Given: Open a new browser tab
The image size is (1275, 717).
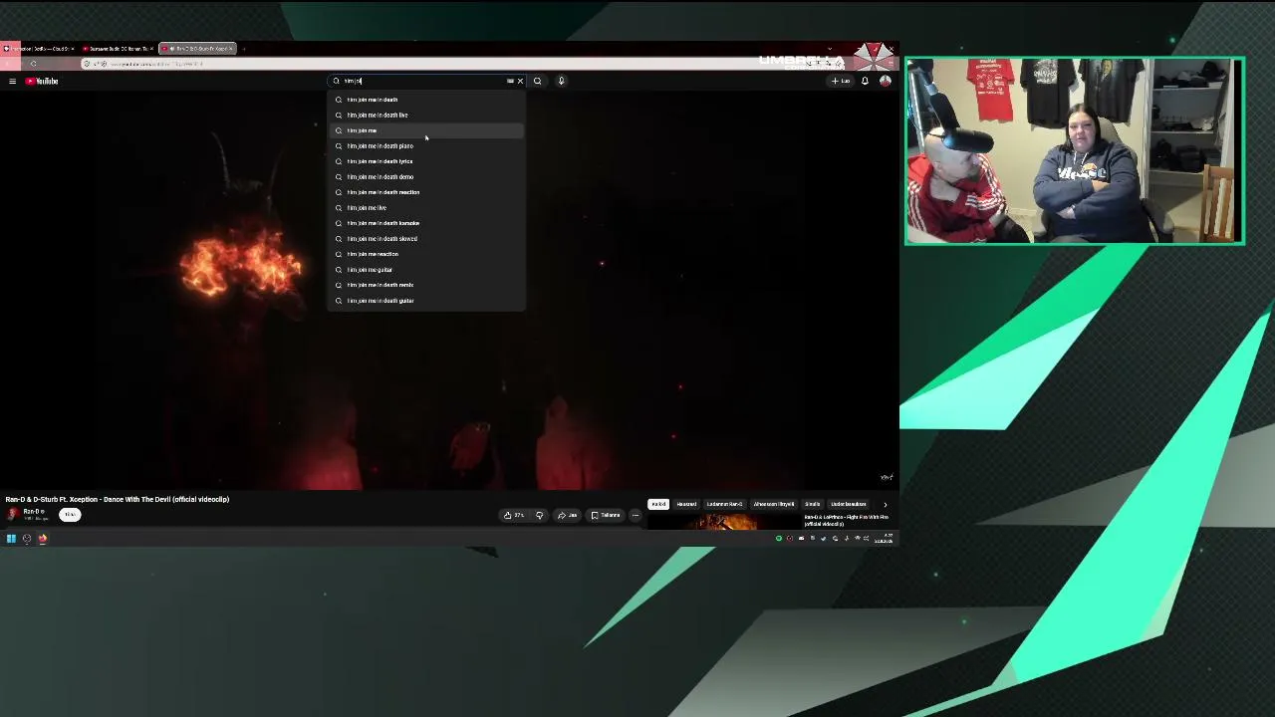Looking at the screenshot, I should pyautogui.click(x=244, y=49).
